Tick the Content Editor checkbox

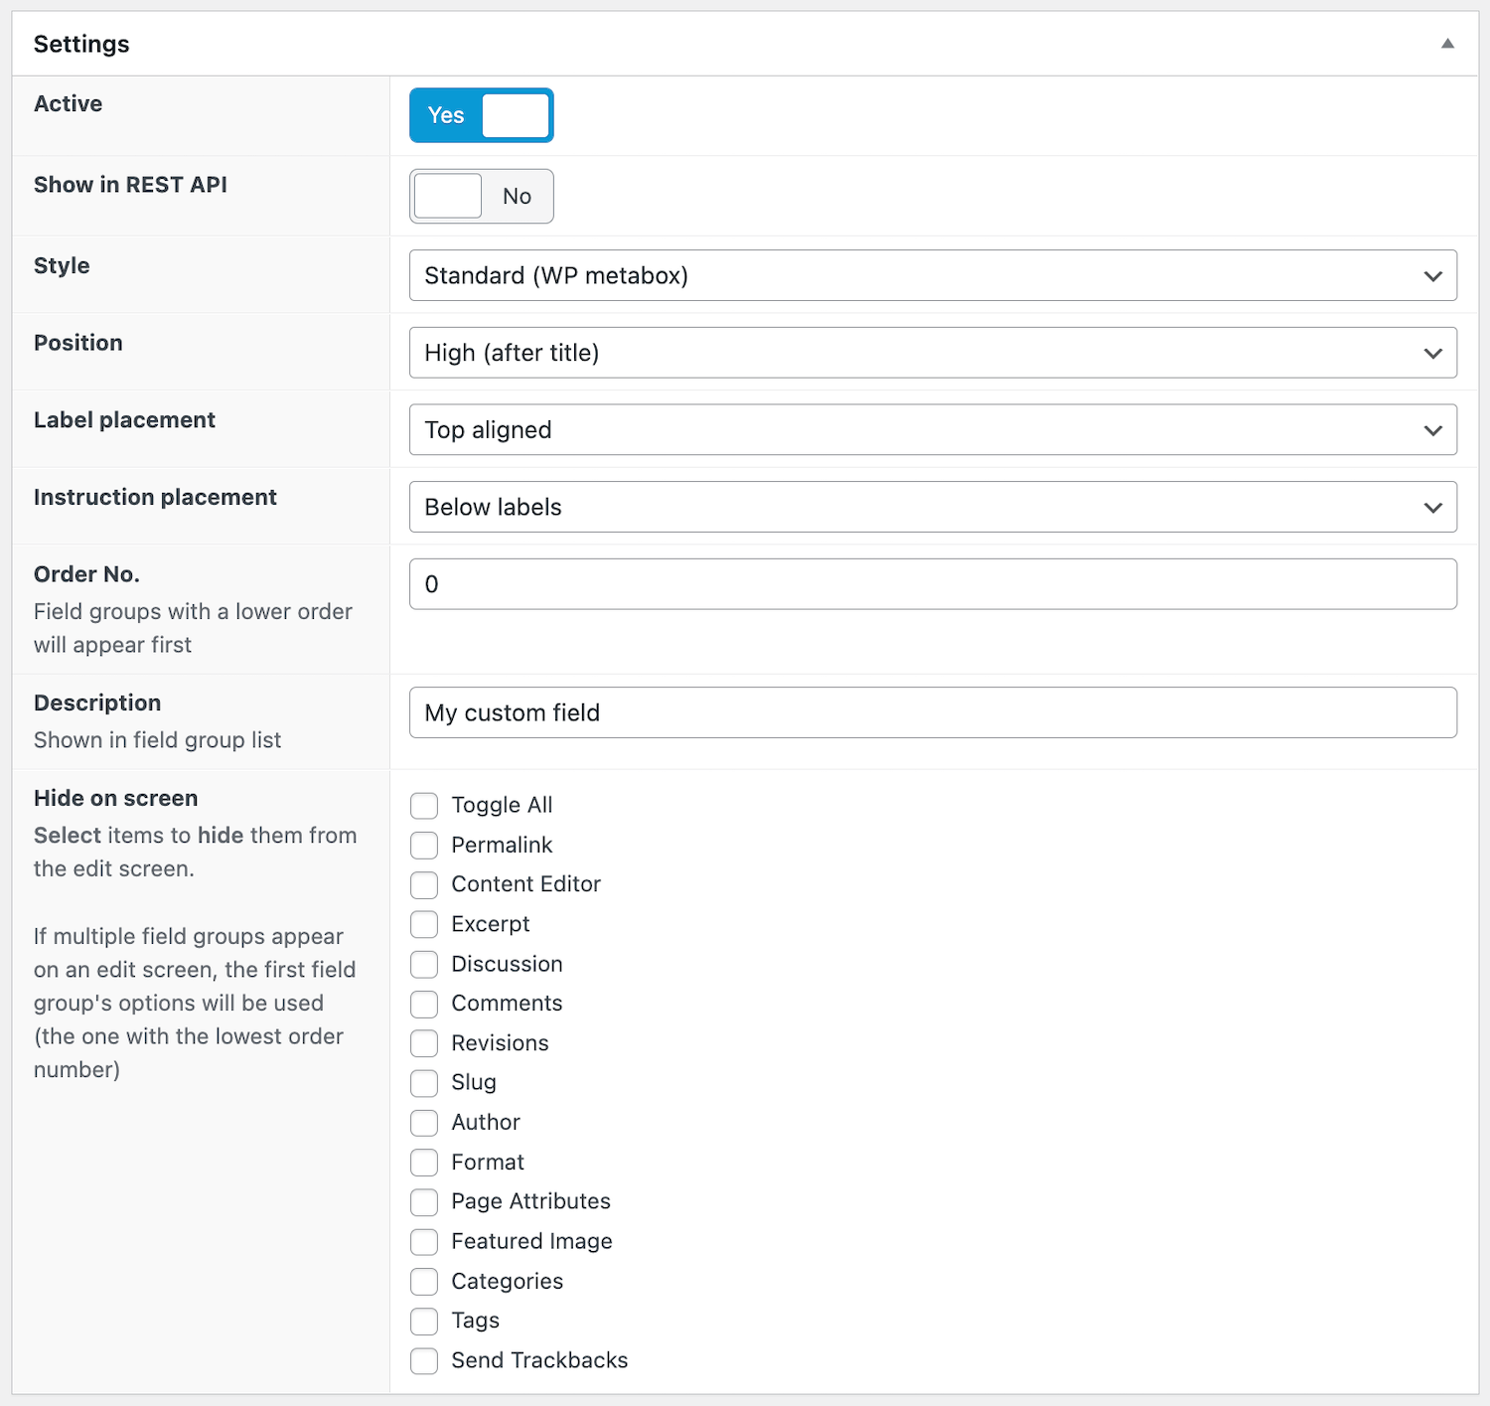(424, 884)
